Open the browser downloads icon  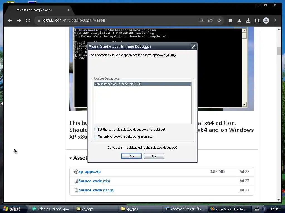click(248, 21)
